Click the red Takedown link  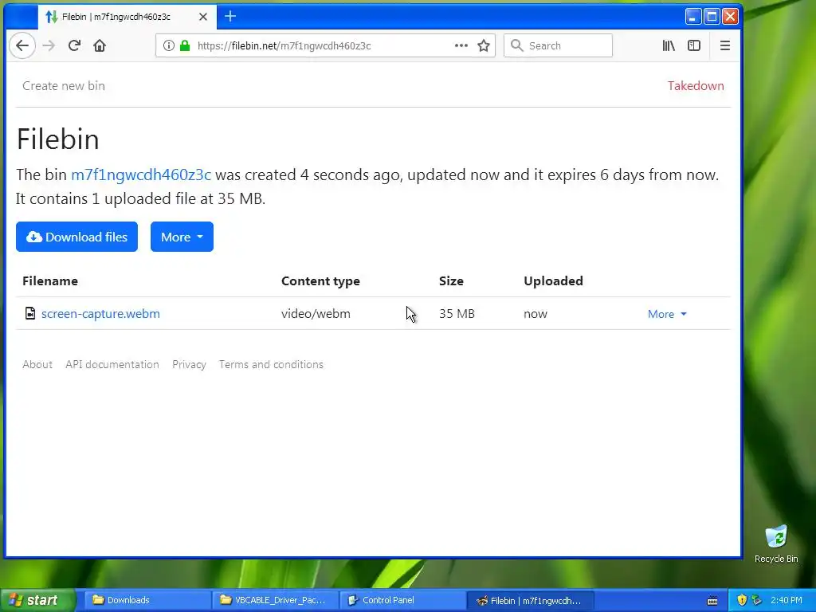pos(696,86)
